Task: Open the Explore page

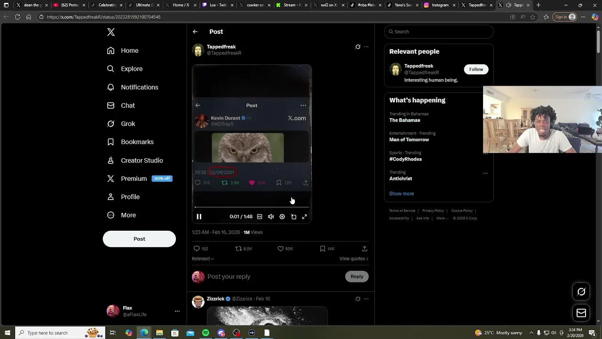Action: [x=125, y=69]
